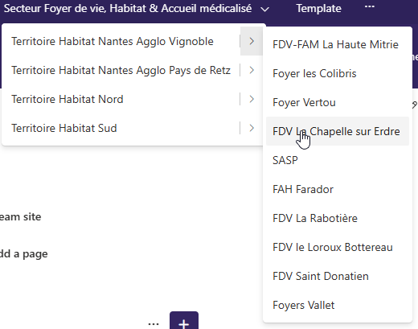Screen dimensions: 418x329
Task: Click the 'Add a page' text
Action: coord(23,254)
